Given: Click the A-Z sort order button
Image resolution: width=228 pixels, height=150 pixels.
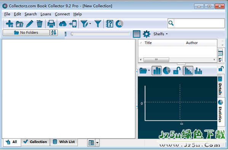Looking at the screenshot, I should [54, 33].
